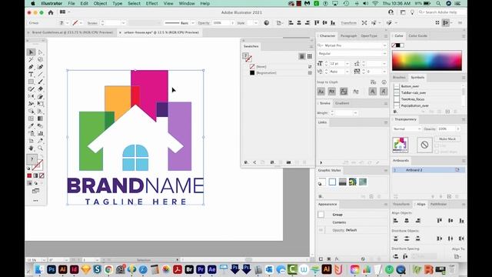Switch to the Brushes tab
Screen dimensions: 492x277
click(x=399, y=77)
